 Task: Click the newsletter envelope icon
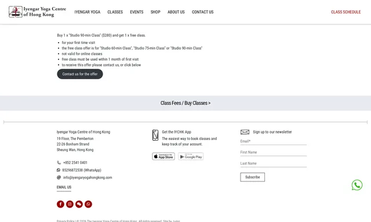(x=245, y=132)
